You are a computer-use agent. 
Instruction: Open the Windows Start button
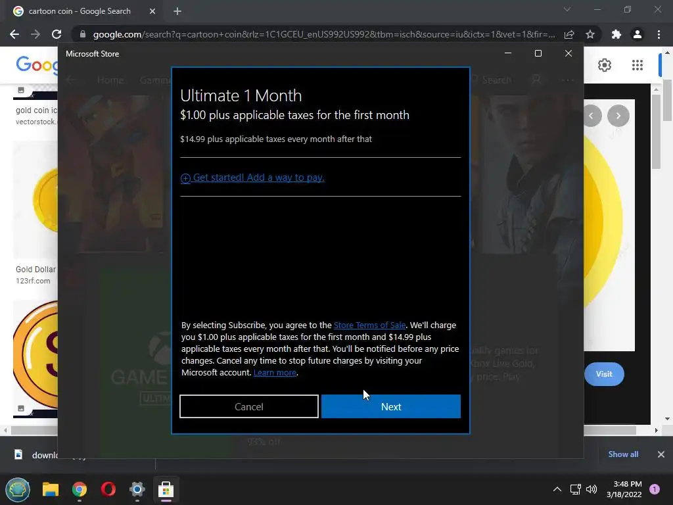(18, 489)
